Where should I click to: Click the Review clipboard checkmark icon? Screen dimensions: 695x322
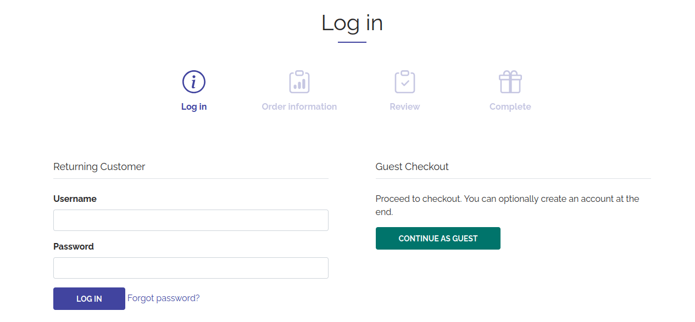pyautogui.click(x=405, y=82)
